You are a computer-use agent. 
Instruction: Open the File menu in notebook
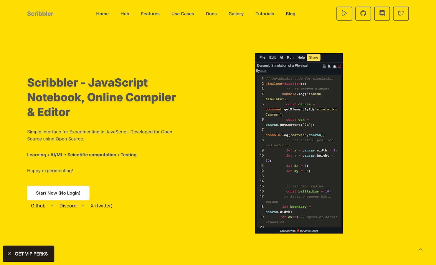pyautogui.click(x=262, y=57)
